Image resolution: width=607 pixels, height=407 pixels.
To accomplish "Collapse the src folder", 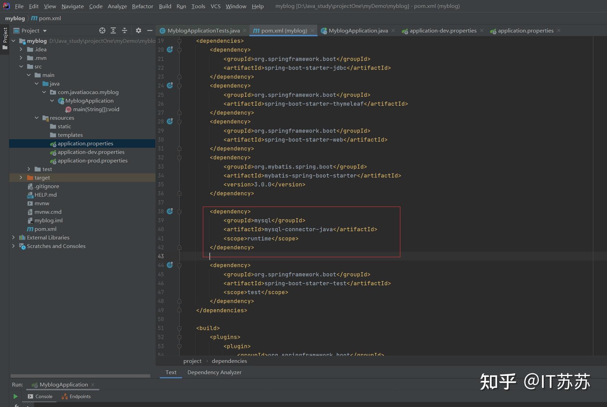I will [x=21, y=66].
